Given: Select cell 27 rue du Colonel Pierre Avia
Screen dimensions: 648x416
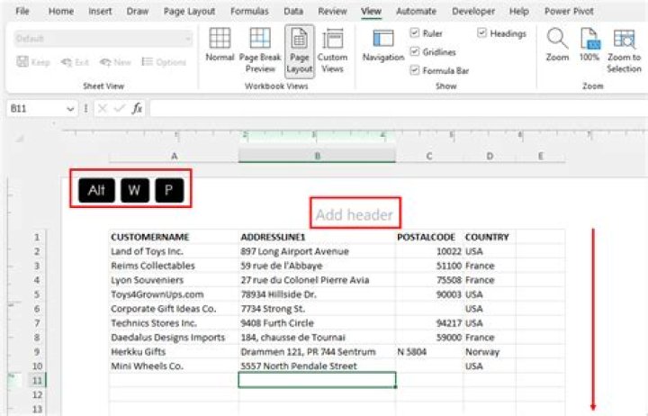Looking at the screenshot, I should click(x=317, y=280).
